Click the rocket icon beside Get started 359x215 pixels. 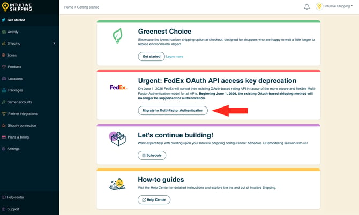point(3,20)
